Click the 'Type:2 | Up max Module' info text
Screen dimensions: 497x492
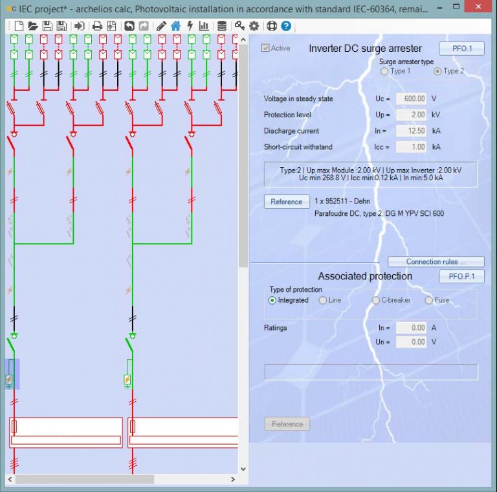pyautogui.click(x=371, y=174)
